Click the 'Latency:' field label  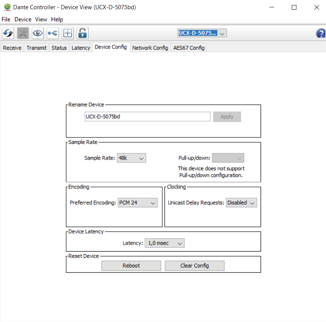click(133, 243)
